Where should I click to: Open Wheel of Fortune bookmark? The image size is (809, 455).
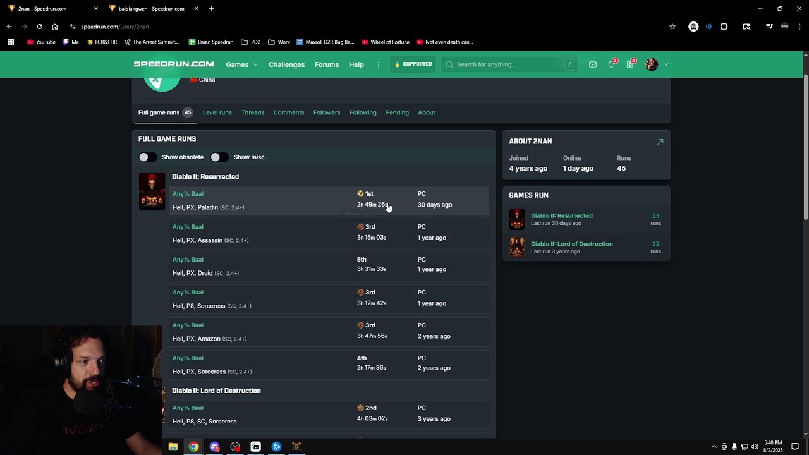coord(386,42)
